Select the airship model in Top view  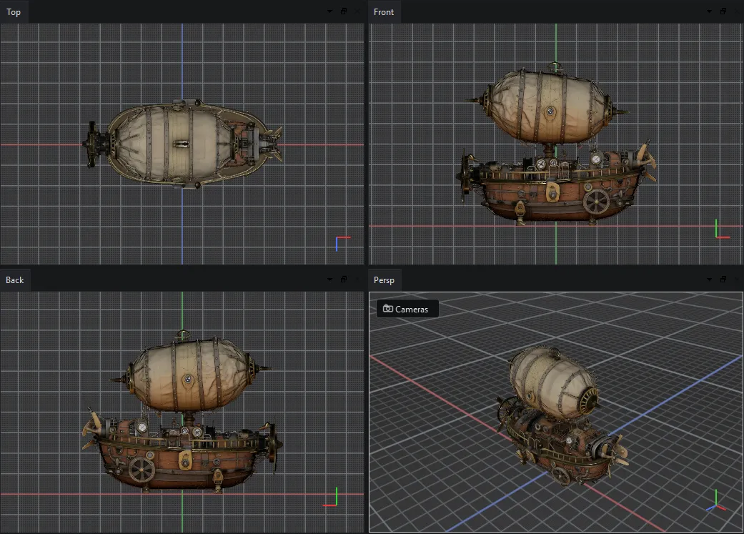click(x=183, y=144)
